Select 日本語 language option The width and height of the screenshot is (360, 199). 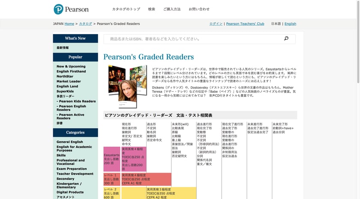tap(276, 24)
